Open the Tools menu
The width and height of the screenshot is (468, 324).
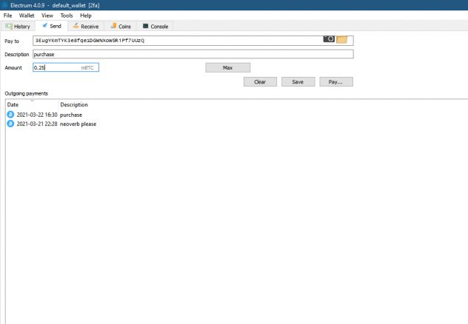point(67,16)
